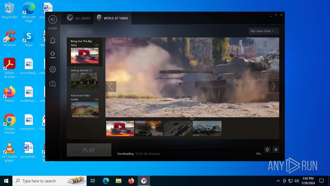Show next video with right arrow

pos(274,87)
